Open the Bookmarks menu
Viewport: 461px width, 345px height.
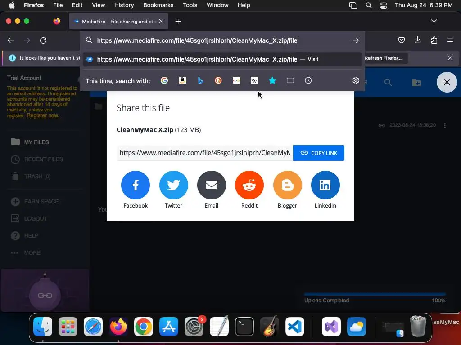click(x=158, y=5)
